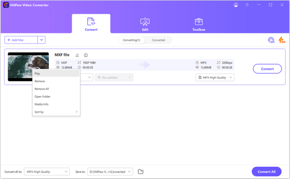Maximize the HitPaw window
Image resolution: width=290 pixels, height=179 pixels.
270,5
